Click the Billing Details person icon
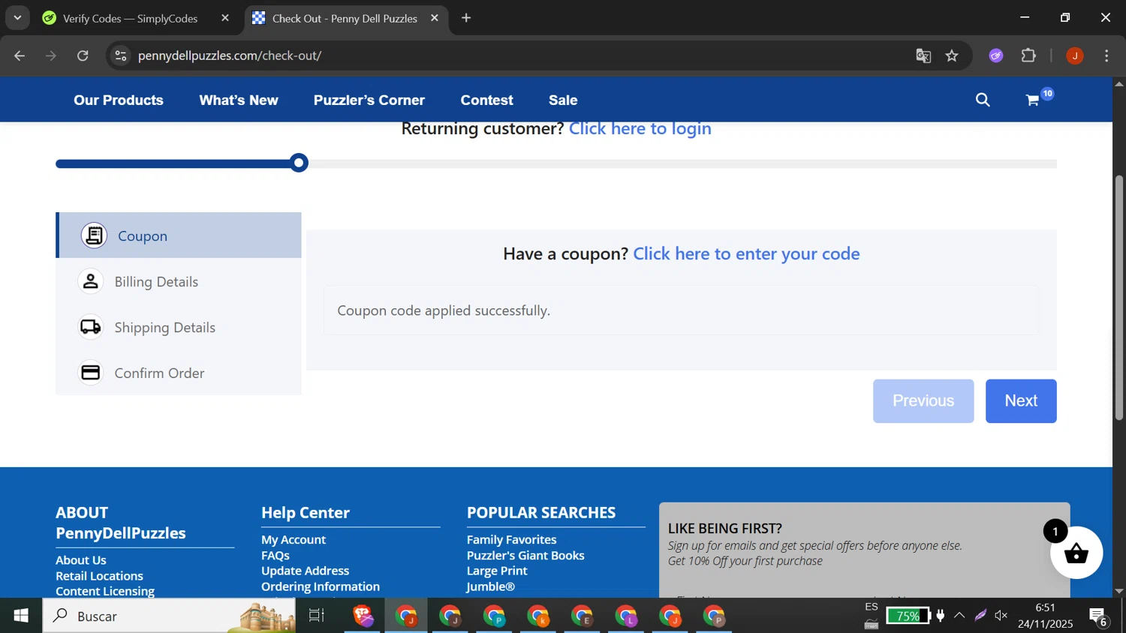 [91, 281]
